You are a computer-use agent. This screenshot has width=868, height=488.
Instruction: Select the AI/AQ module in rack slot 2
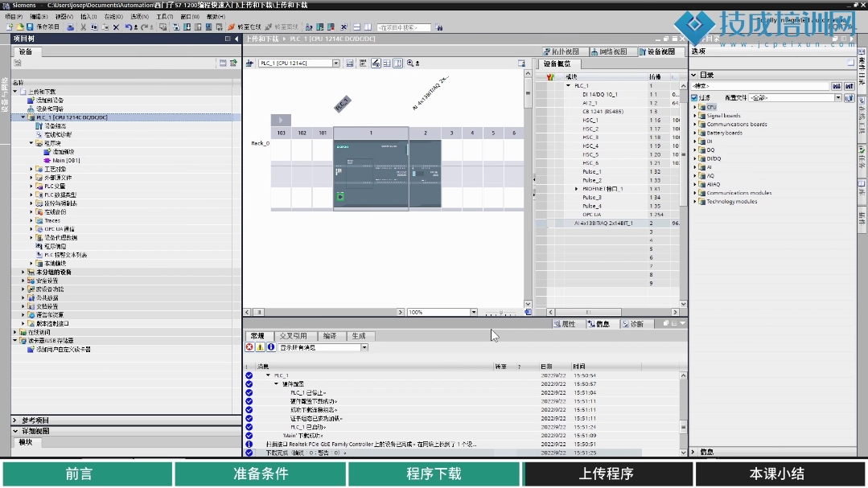point(425,174)
